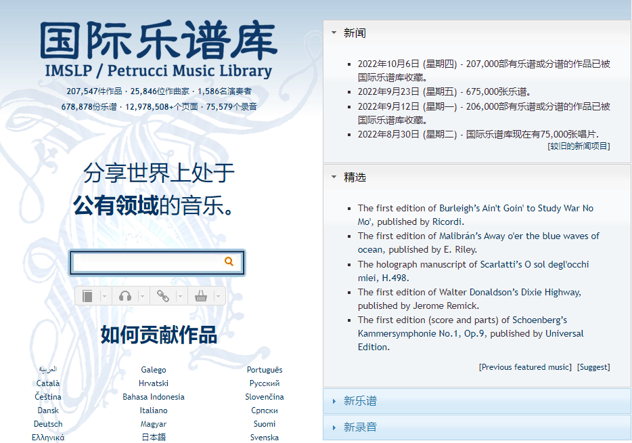Click the chain link icon
Viewport: 632px width, 443px height.
[162, 296]
